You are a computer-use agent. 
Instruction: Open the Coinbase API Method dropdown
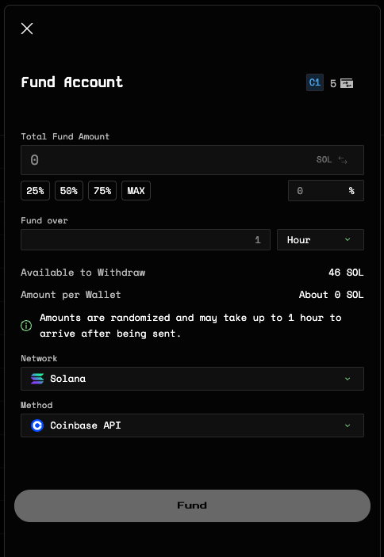click(x=192, y=425)
